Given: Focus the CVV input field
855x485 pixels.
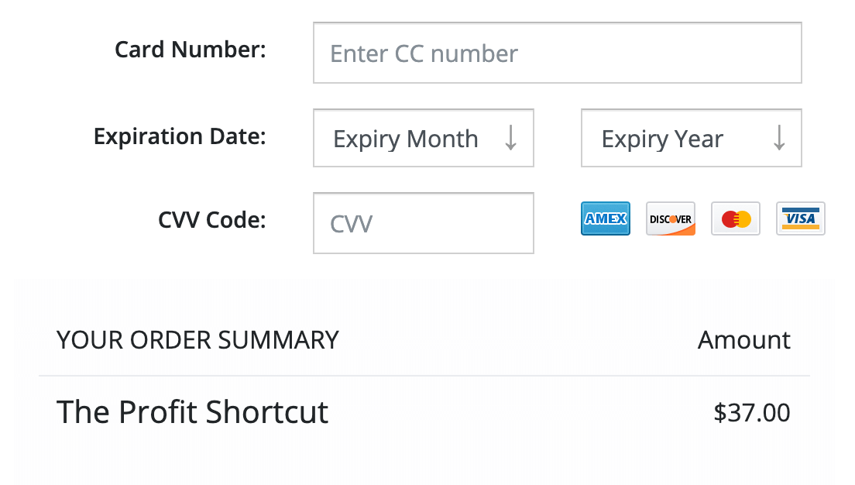Looking at the screenshot, I should 424,223.
